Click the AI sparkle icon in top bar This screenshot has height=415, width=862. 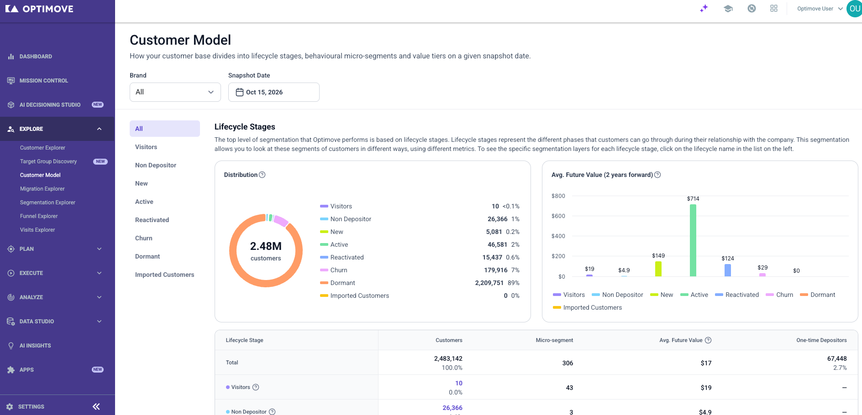[704, 8]
